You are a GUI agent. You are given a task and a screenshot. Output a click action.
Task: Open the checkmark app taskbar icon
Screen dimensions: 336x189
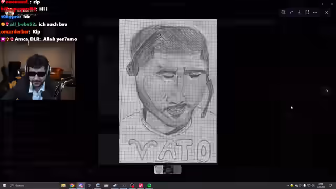pyautogui.click(x=114, y=185)
